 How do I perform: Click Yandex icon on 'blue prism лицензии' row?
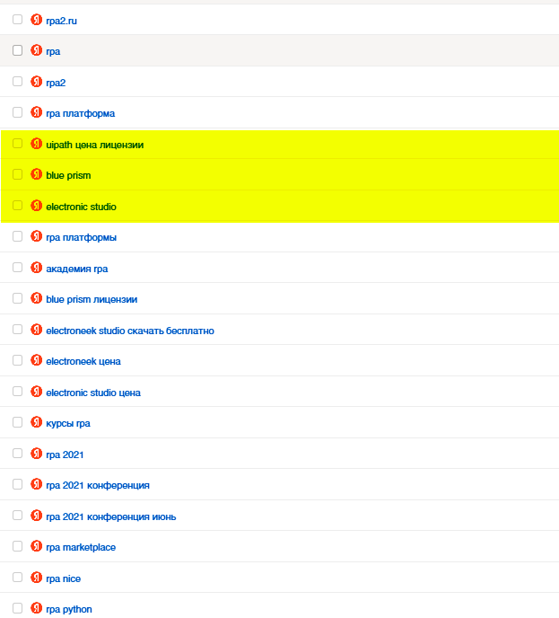pos(36,298)
